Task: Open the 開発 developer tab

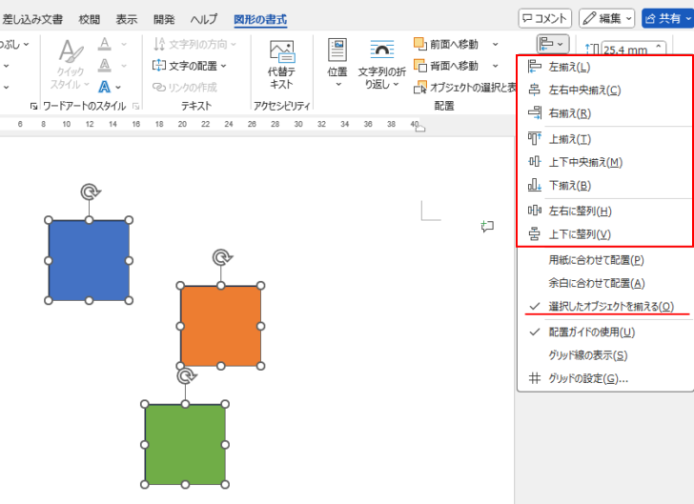Action: (164, 19)
